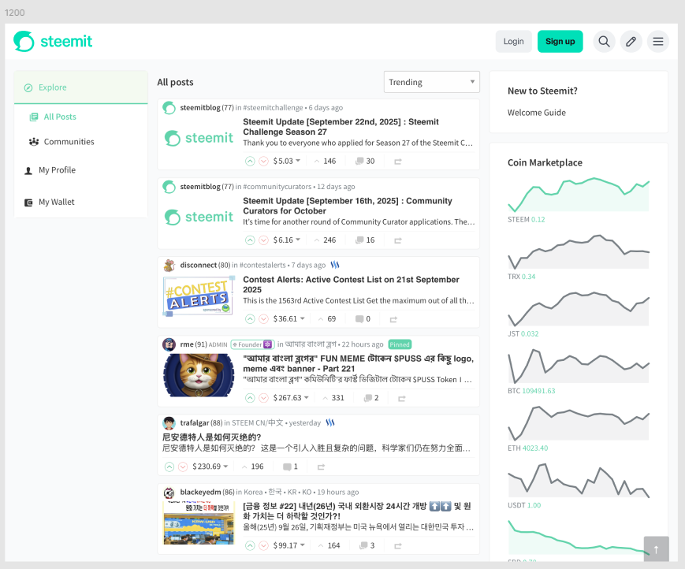Resteem trafalgar's post
Screen dimensions: 685x569
[x=321, y=467]
